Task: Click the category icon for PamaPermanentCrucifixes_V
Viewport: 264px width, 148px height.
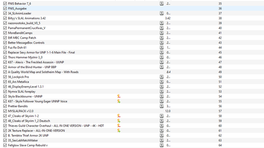Action: pos(161,28)
